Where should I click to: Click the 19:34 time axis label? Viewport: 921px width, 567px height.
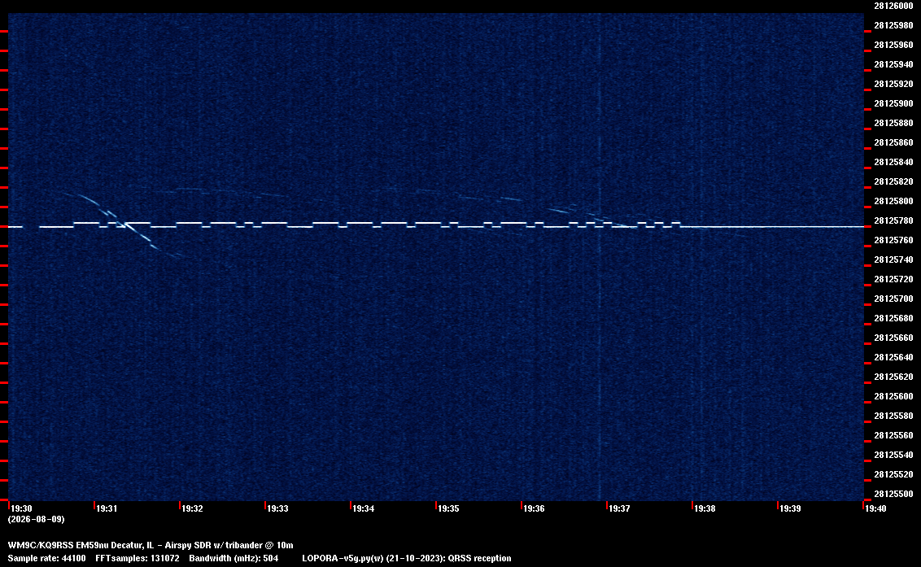363,508
